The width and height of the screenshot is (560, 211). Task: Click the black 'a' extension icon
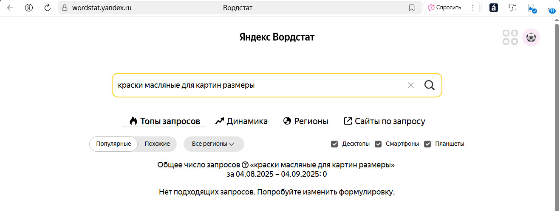pos(493,8)
